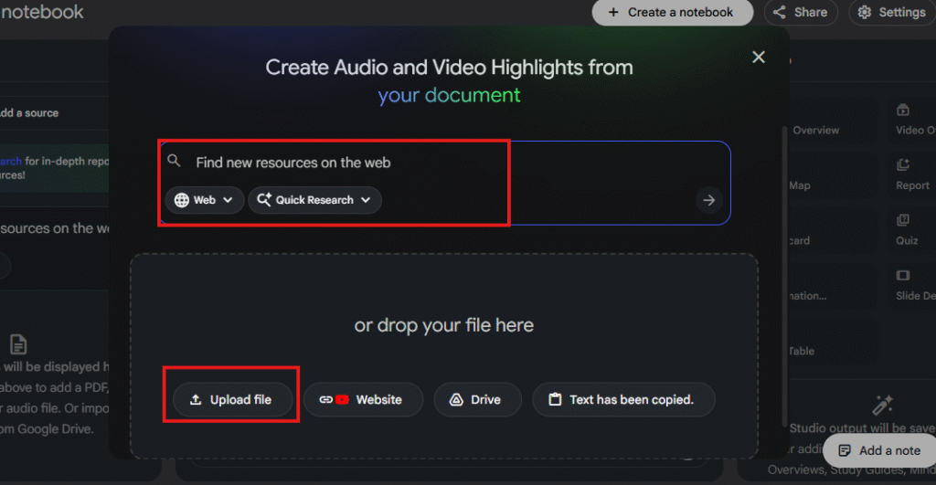Viewport: 936px width, 485px height.
Task: Expand the Quick Research dropdown
Action: tap(314, 200)
